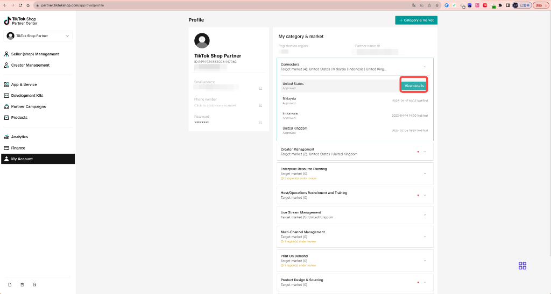The height and width of the screenshot is (294, 551).
Task: Click the share icon in address bar
Action: click(x=429, y=5)
